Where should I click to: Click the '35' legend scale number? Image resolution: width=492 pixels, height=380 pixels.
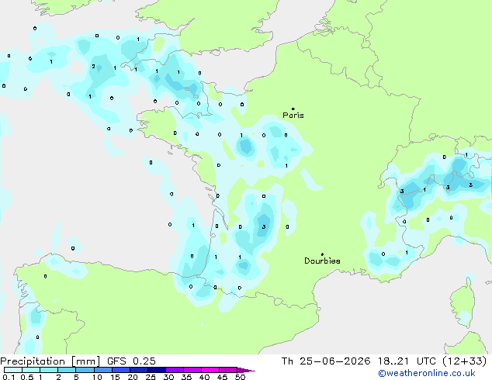[186, 377]
